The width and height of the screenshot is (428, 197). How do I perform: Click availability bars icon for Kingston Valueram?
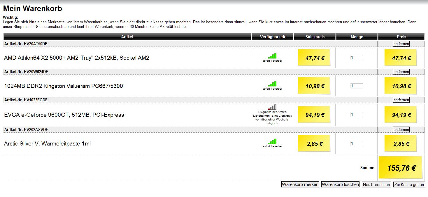coord(272,84)
